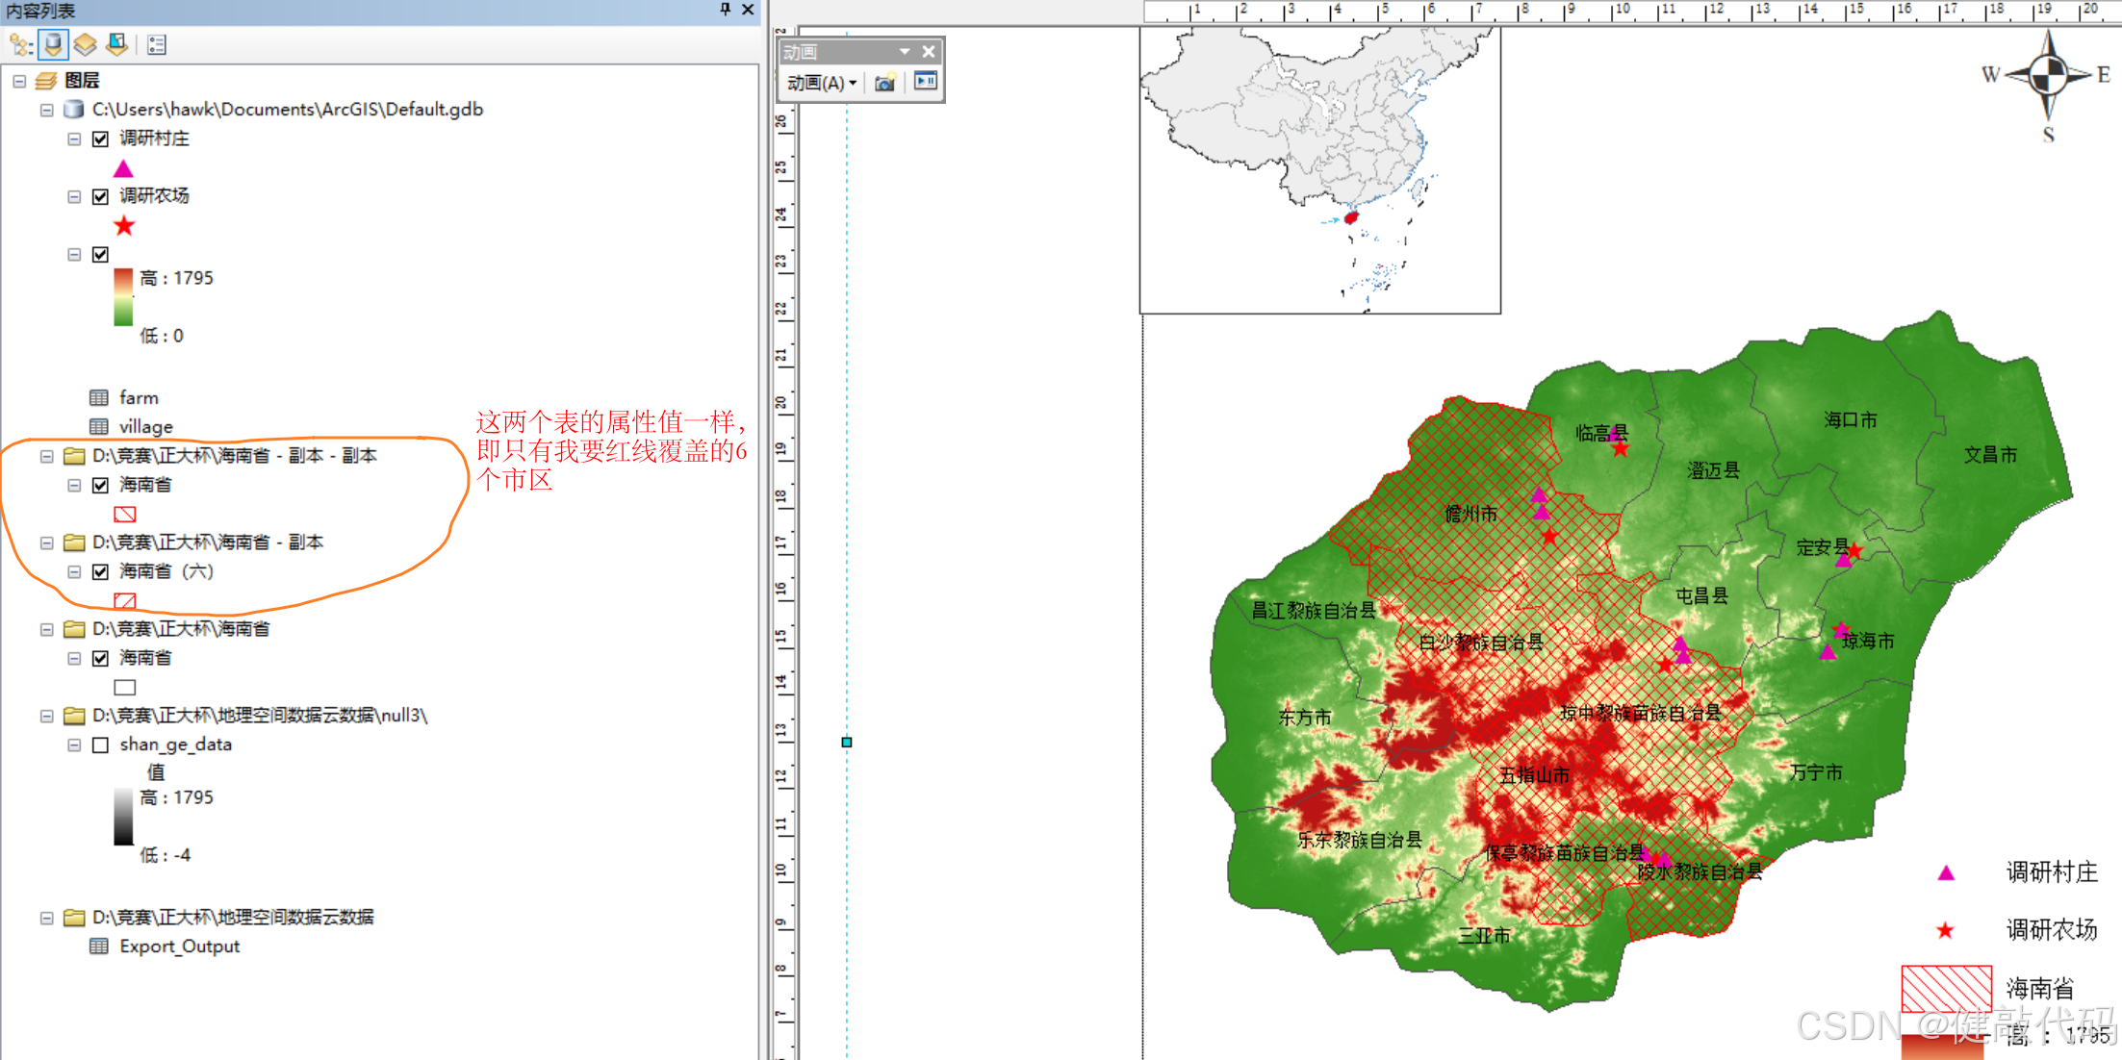Select the Export_Output table entry
This screenshot has width=2122, height=1060.
179,946
